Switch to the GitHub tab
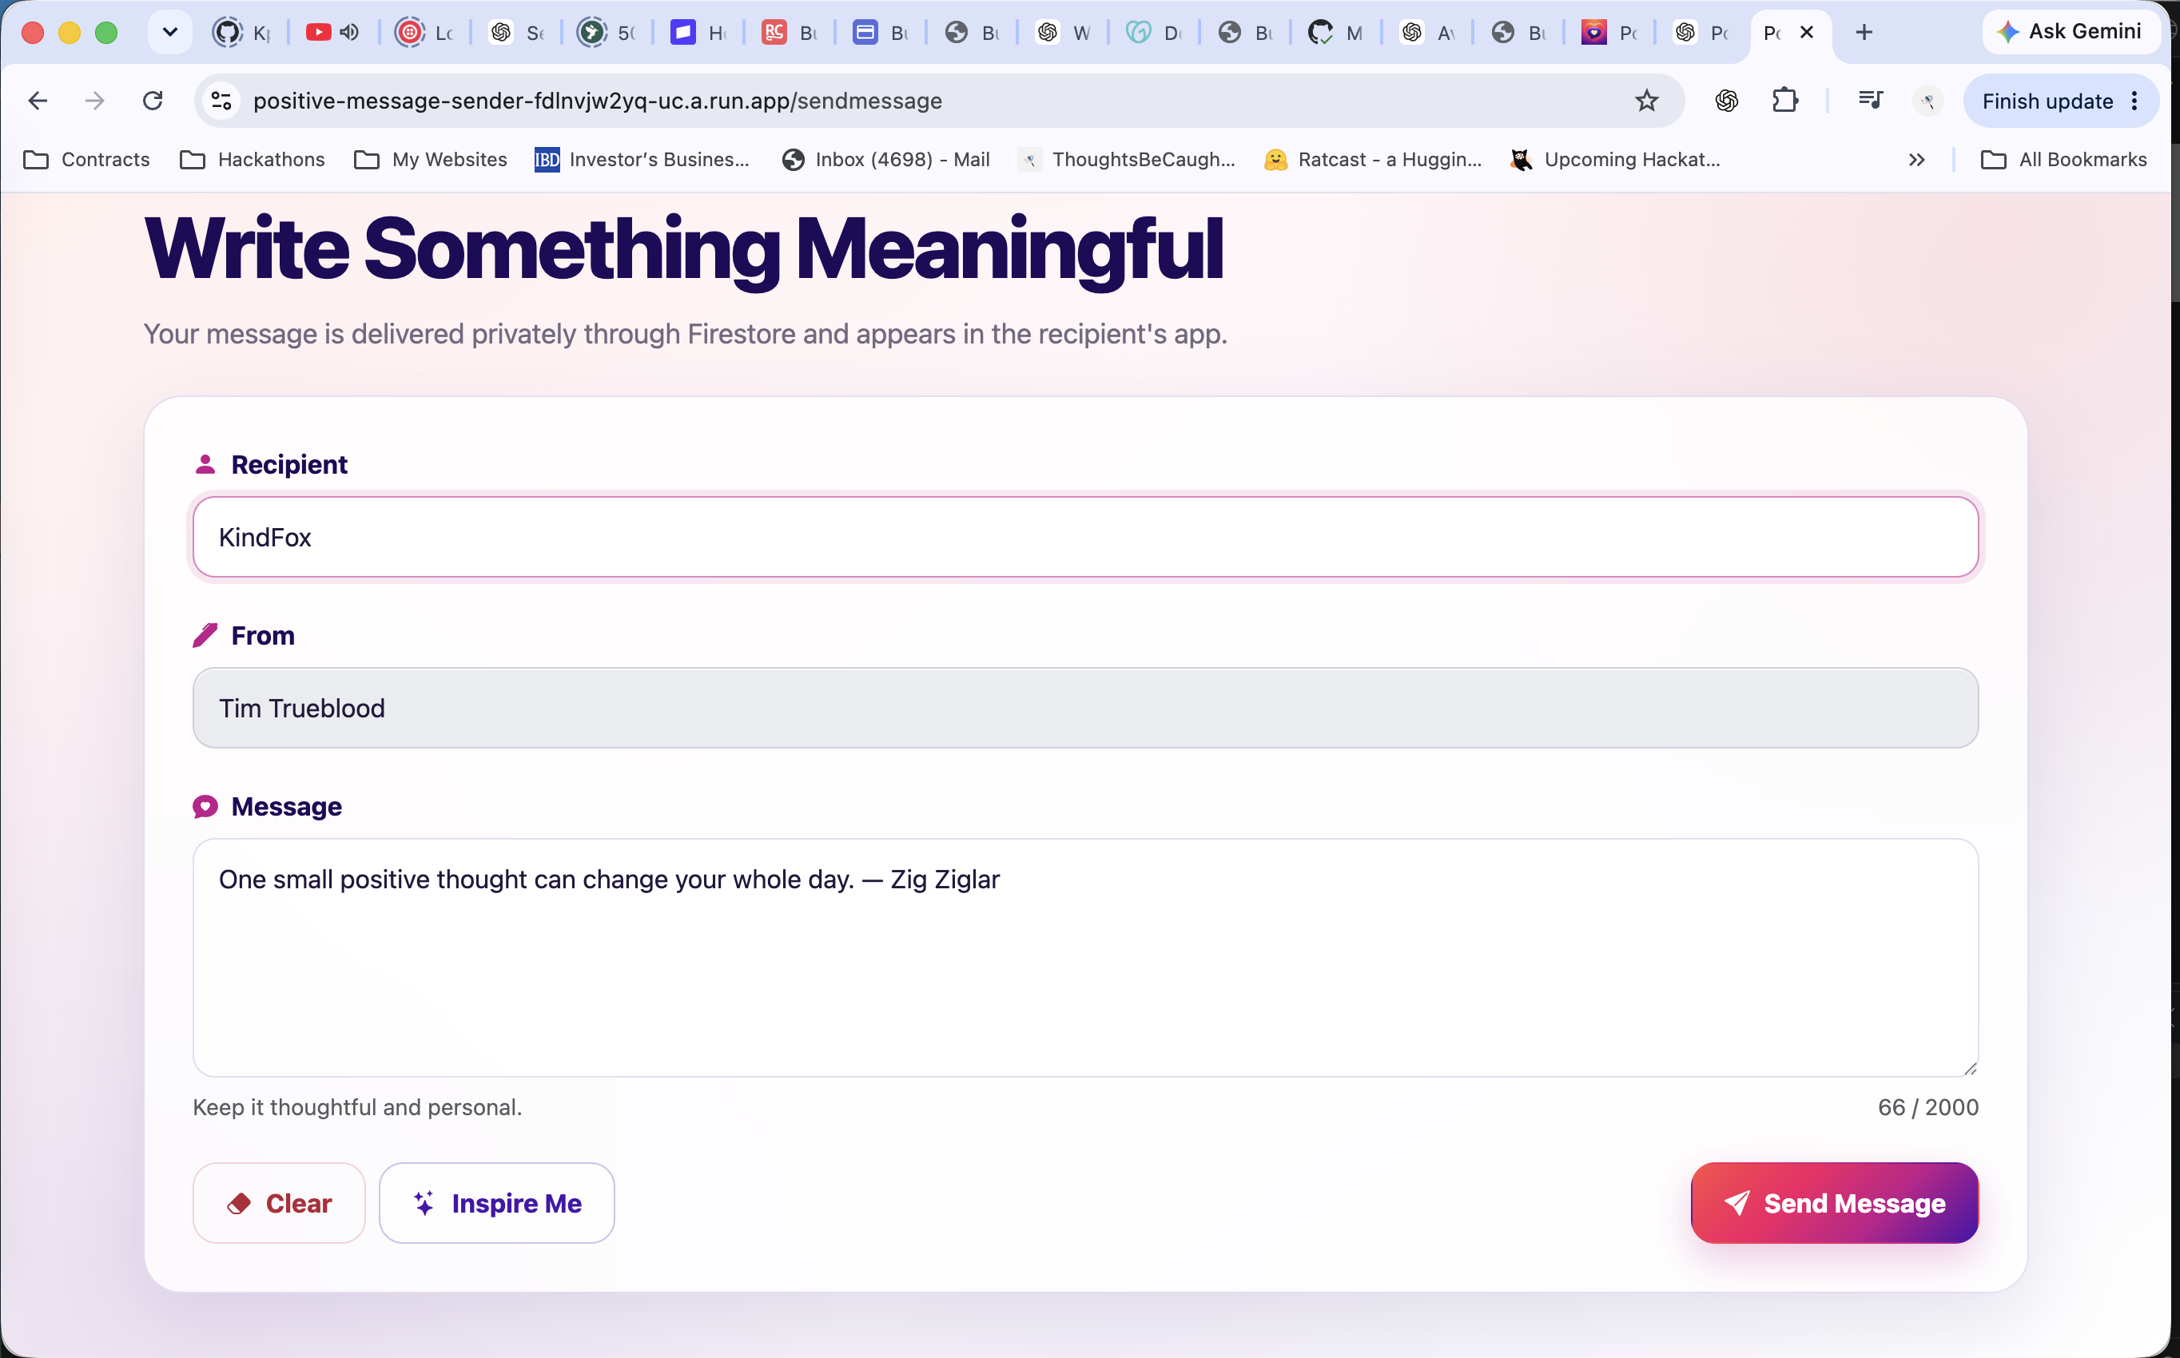Viewport: 2180px width, 1358px height. point(242,32)
